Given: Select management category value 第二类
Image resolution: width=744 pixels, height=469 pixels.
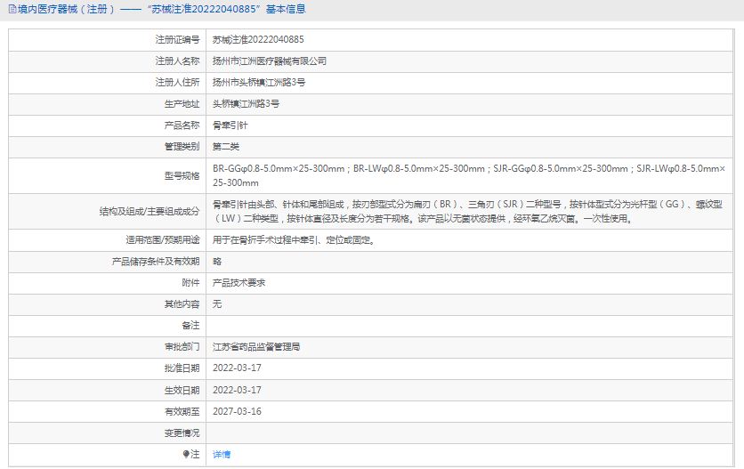Looking at the screenshot, I should click(226, 147).
